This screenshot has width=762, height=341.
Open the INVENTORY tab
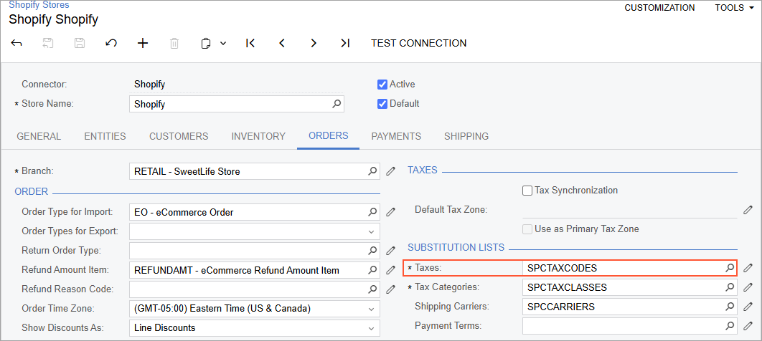click(x=258, y=136)
